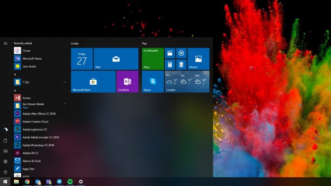Open the Camera small tile
Image resolution: width=331 pixels, height=186 pixels.
pyautogui.click(x=181, y=64)
